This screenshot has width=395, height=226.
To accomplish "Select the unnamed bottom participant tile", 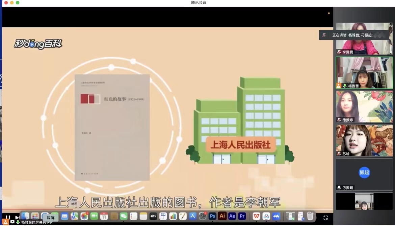I will [364, 201].
